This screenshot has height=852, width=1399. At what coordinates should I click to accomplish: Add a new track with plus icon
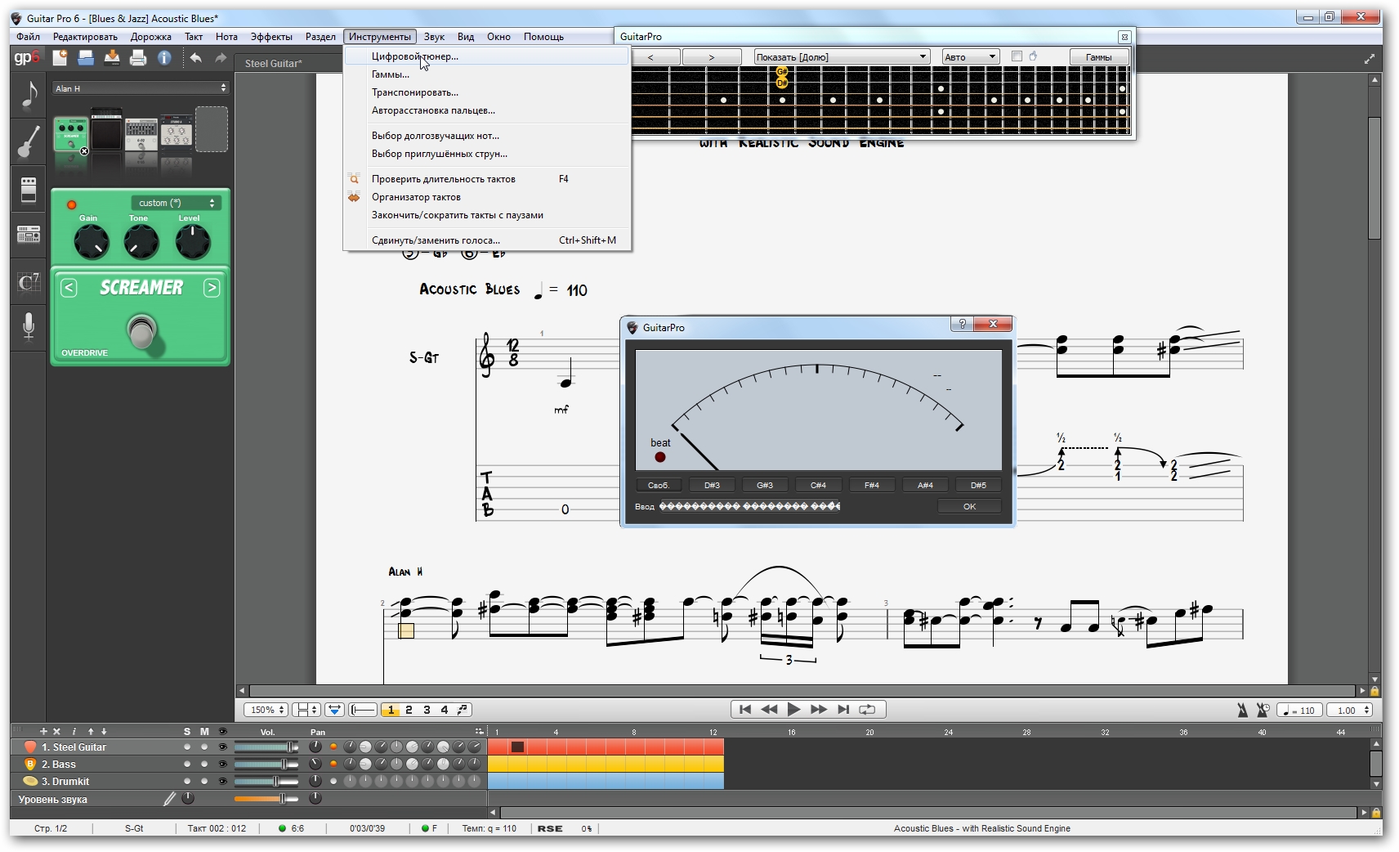point(43,732)
